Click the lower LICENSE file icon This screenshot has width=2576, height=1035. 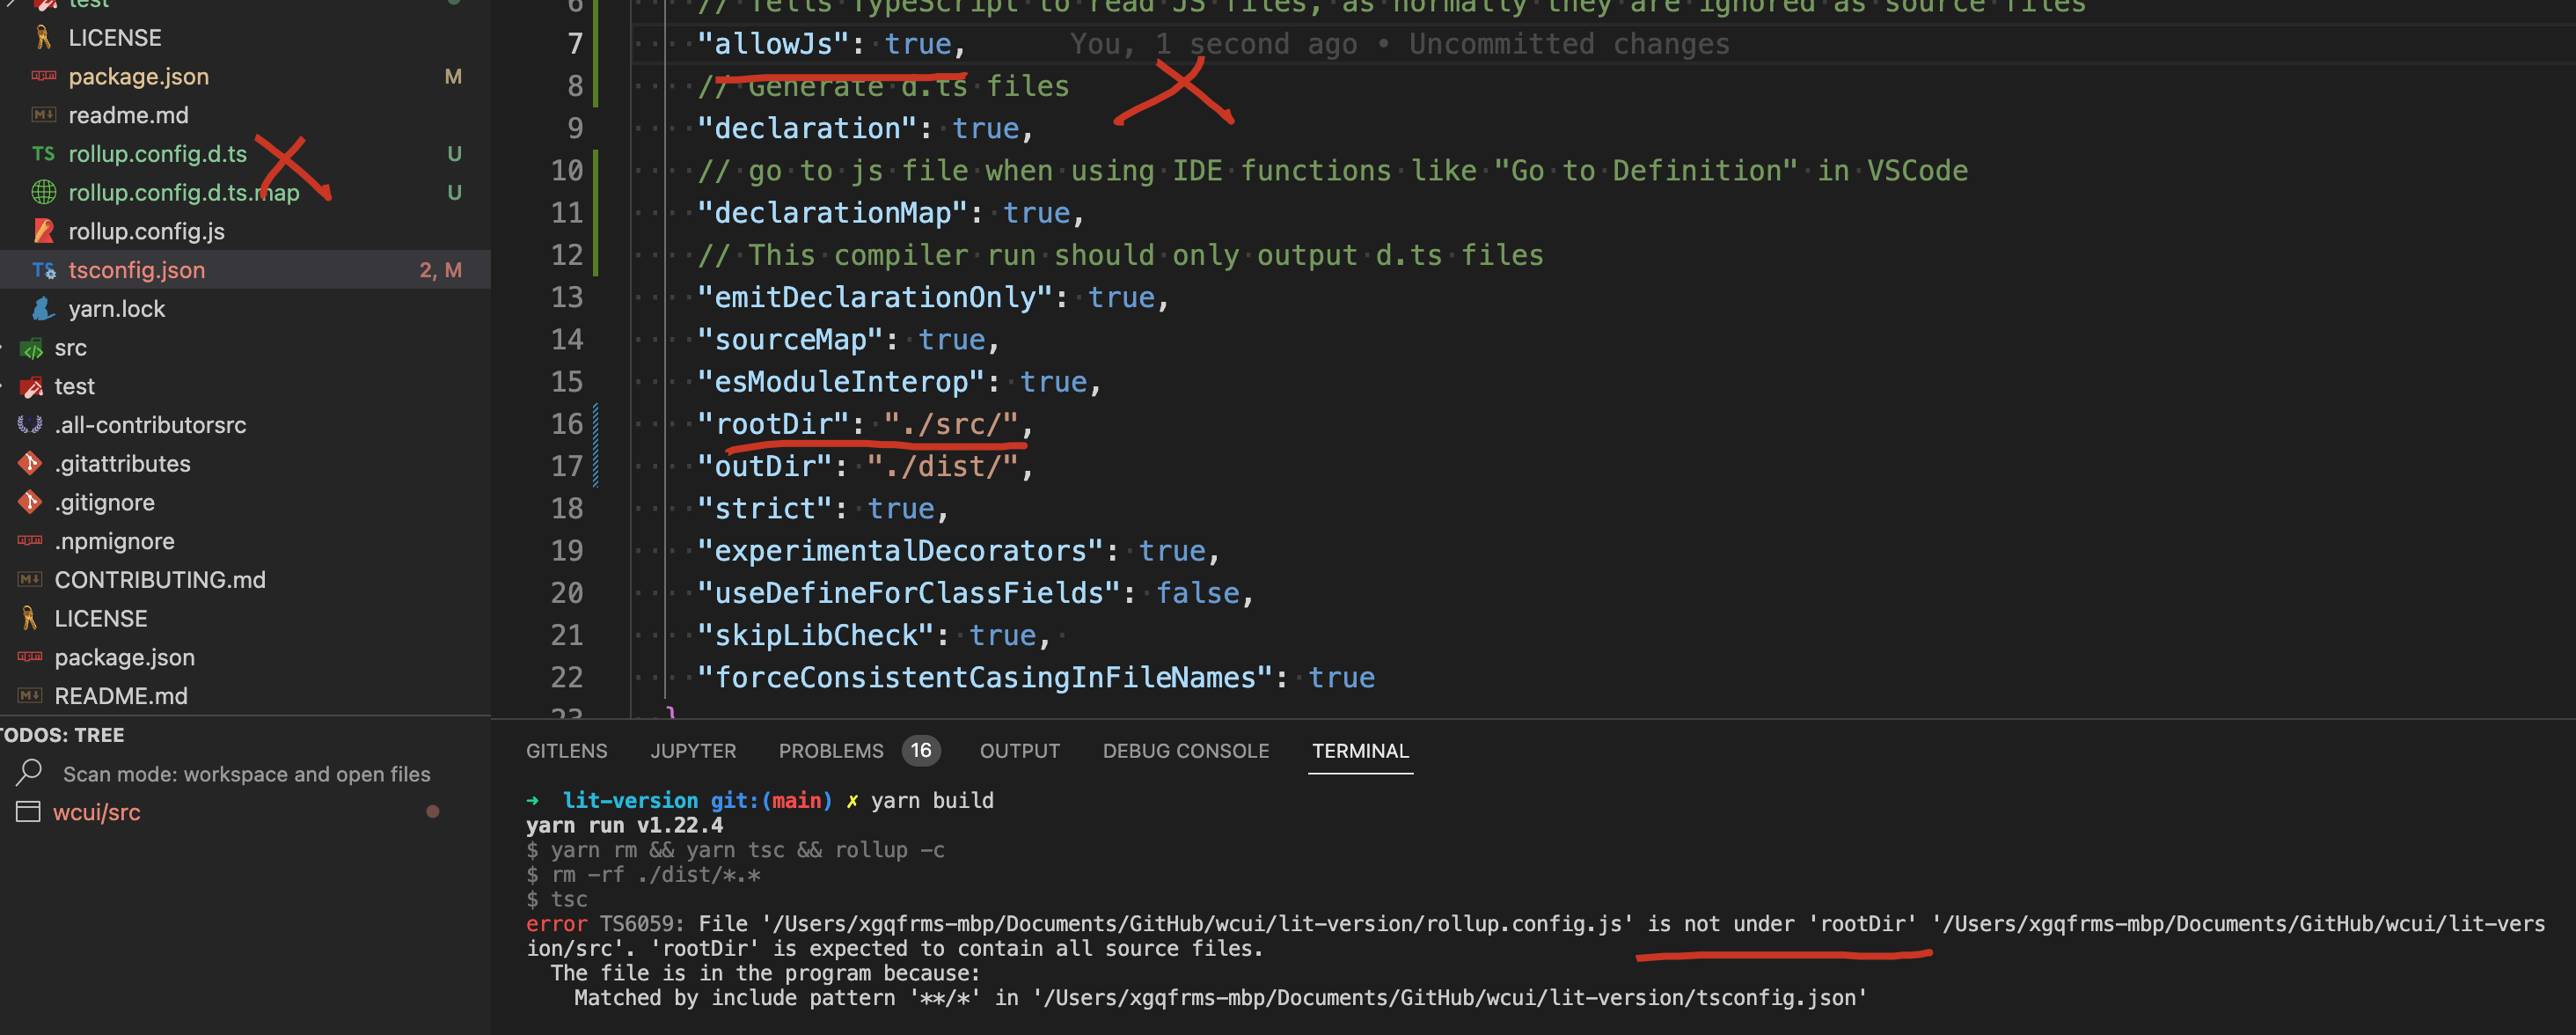(x=30, y=618)
